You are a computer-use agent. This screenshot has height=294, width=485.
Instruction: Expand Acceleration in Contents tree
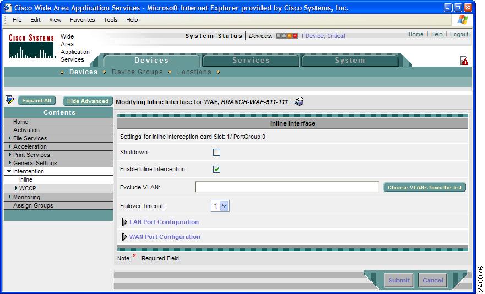(10, 146)
